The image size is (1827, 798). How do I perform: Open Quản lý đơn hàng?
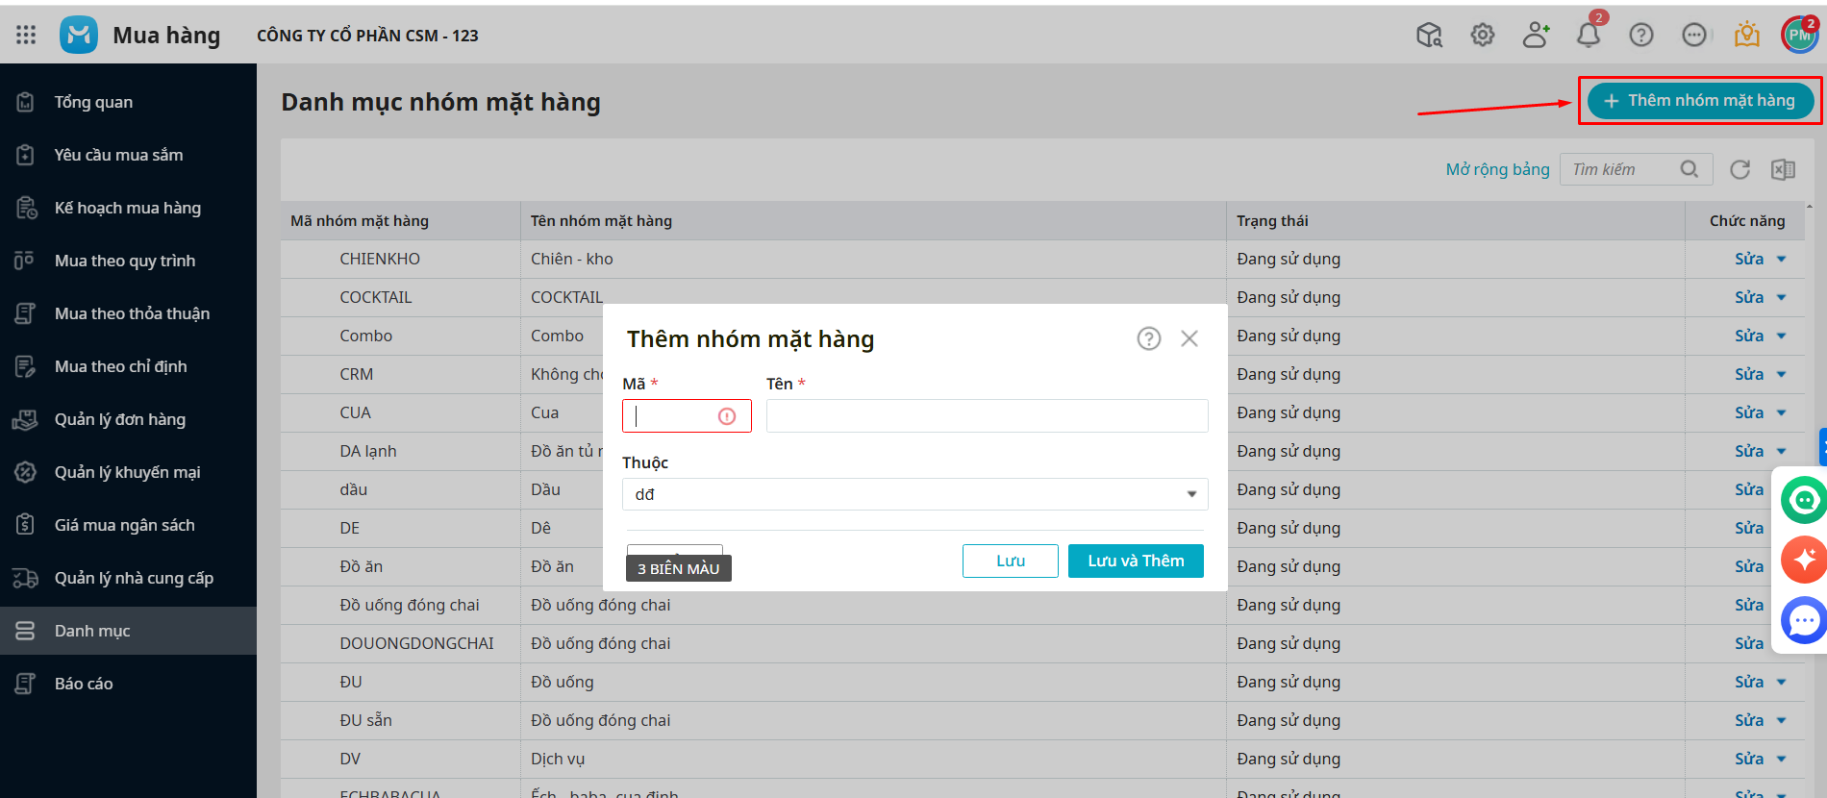tap(128, 419)
